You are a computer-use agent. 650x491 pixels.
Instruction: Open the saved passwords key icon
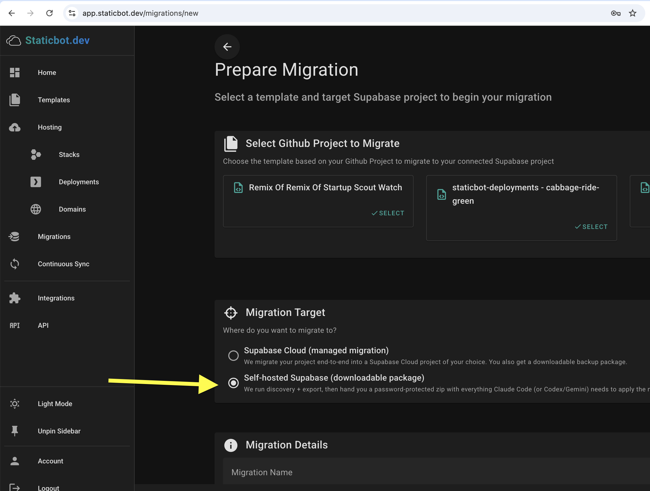[x=615, y=13]
